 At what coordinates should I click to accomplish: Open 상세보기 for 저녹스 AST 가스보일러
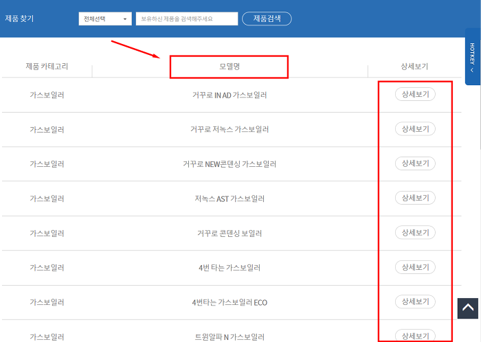click(415, 198)
